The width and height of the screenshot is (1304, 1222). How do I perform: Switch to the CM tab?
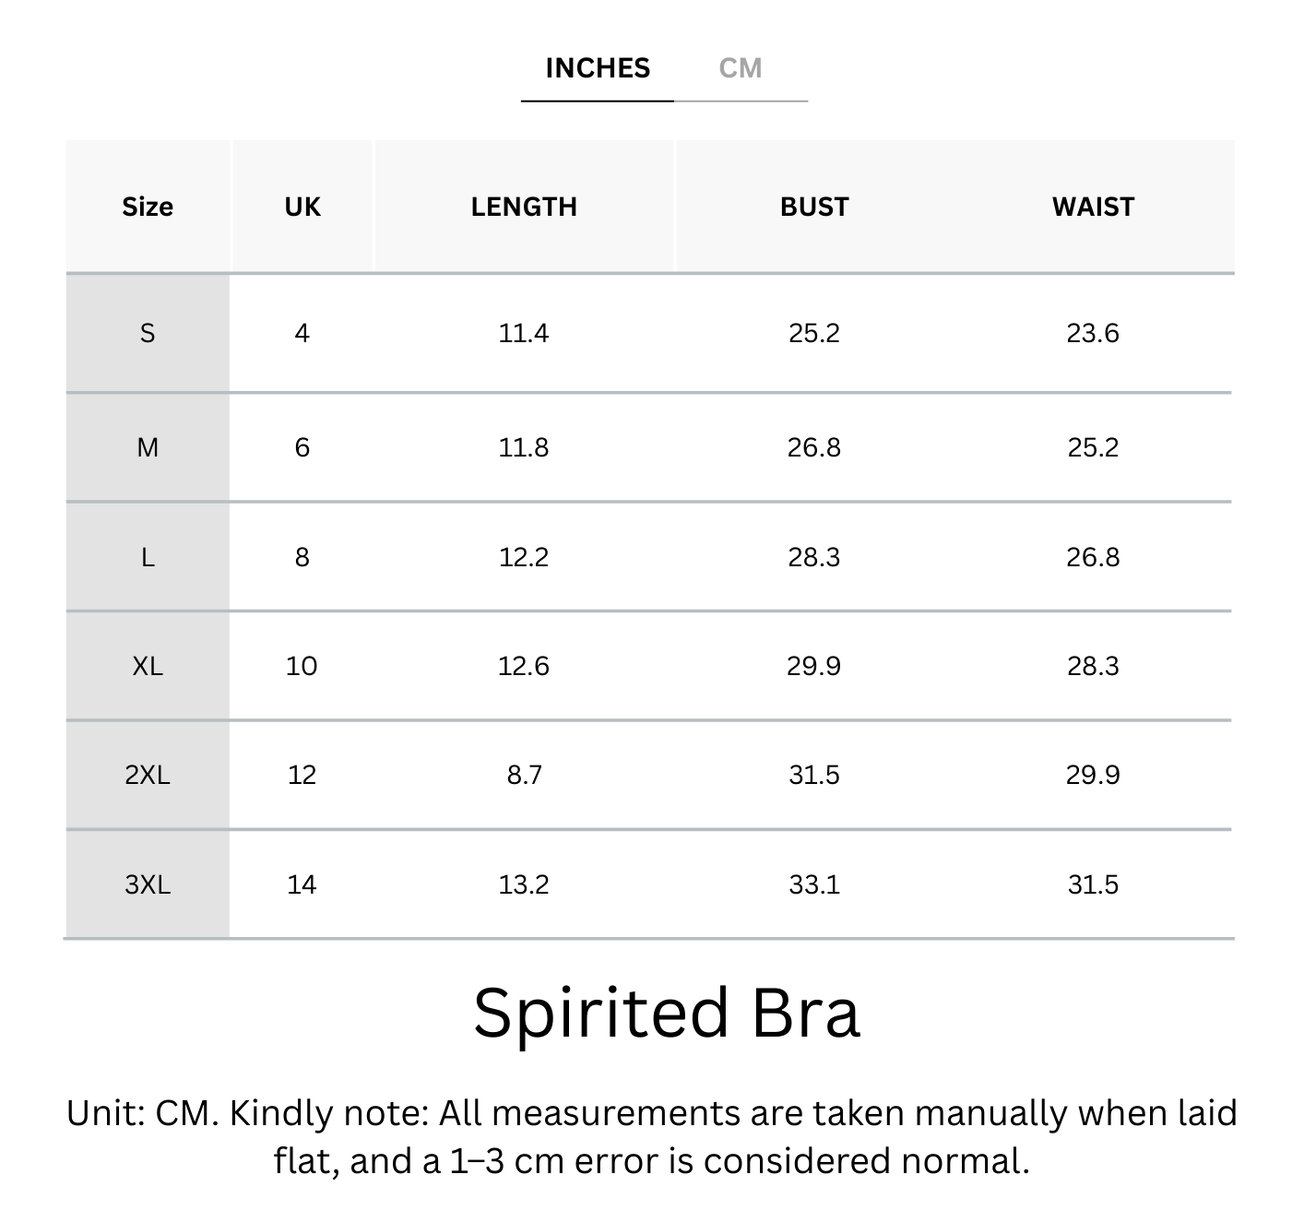[740, 68]
